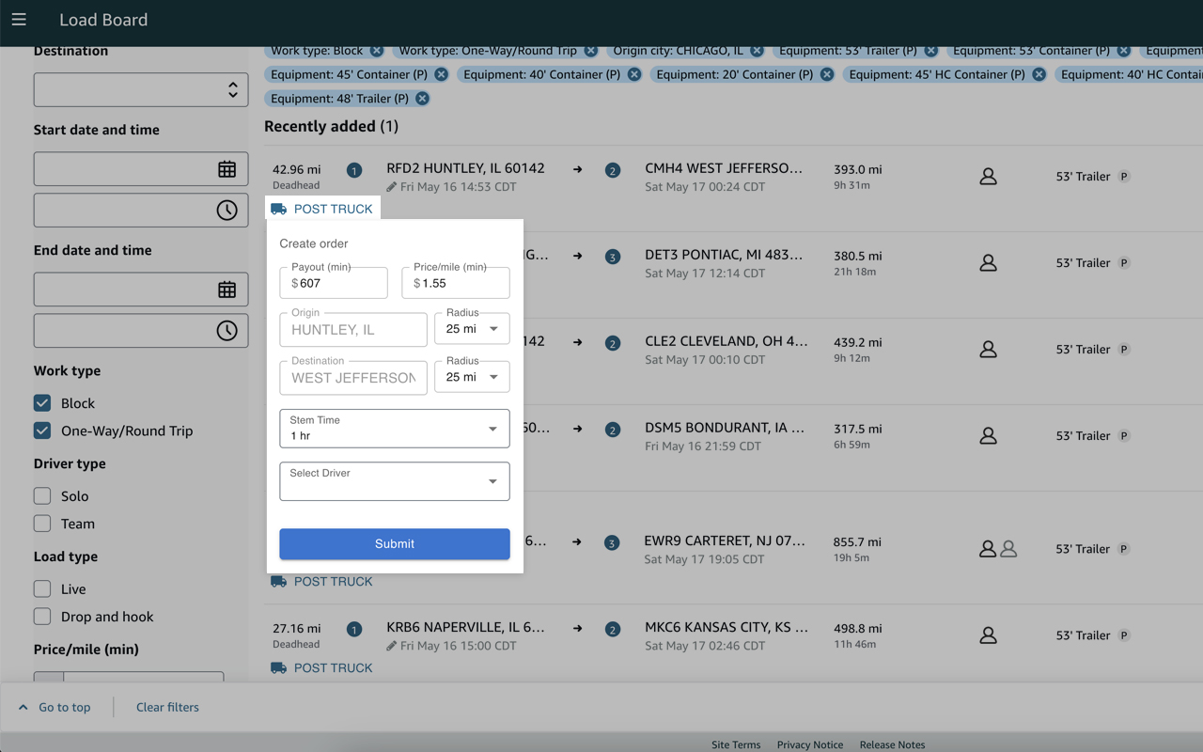The width and height of the screenshot is (1203, 752).
Task: Open the start date calendar picker
Action: tap(227, 168)
